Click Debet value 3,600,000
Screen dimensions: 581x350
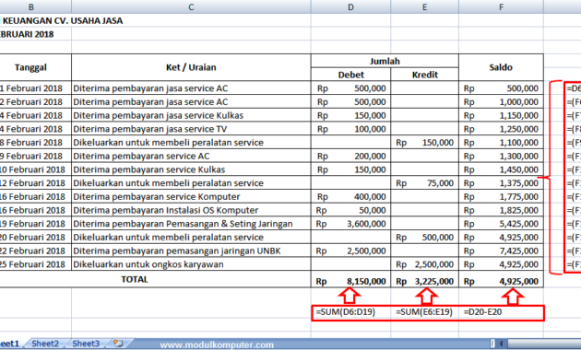tap(350, 224)
